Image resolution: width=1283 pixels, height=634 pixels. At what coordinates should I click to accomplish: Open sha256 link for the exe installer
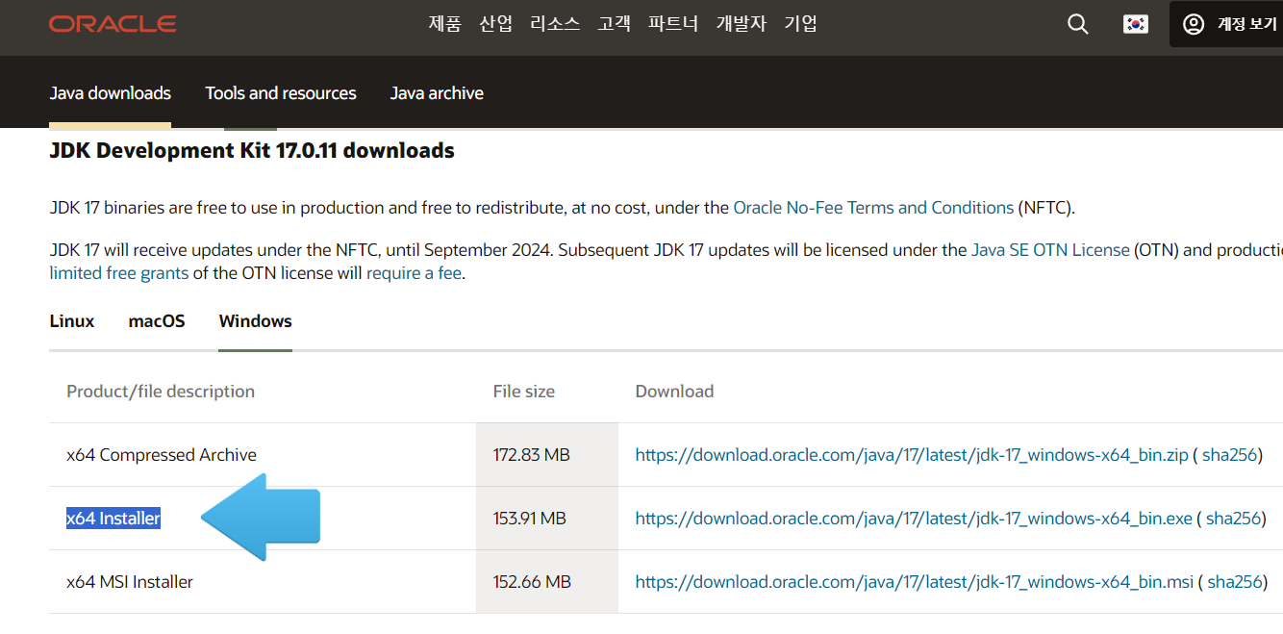pyautogui.click(x=1234, y=519)
